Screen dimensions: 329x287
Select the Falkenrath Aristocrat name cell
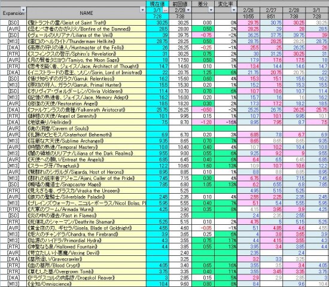(86, 110)
